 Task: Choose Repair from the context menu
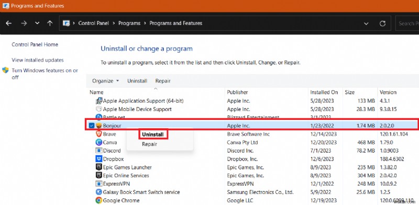(x=149, y=144)
